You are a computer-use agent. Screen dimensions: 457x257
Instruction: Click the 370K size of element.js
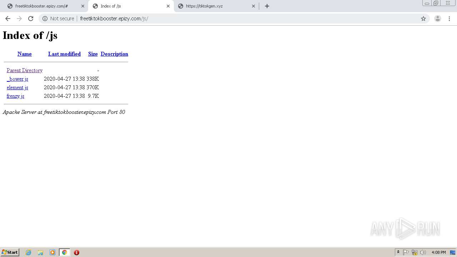coord(93,87)
